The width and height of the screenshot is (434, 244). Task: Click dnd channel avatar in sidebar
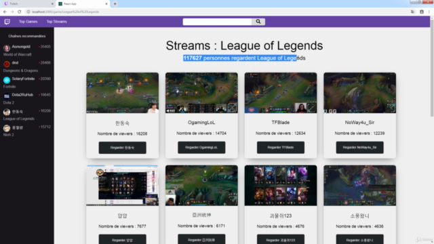tap(7, 64)
